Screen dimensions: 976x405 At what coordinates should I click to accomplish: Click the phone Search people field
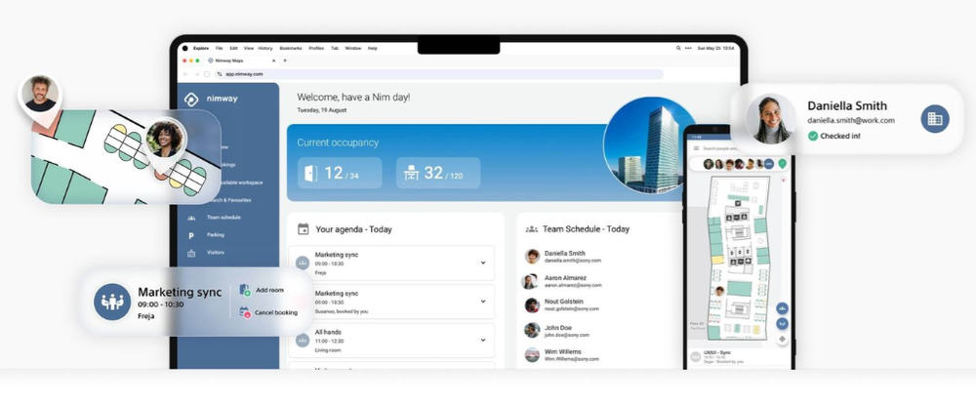coord(720,148)
